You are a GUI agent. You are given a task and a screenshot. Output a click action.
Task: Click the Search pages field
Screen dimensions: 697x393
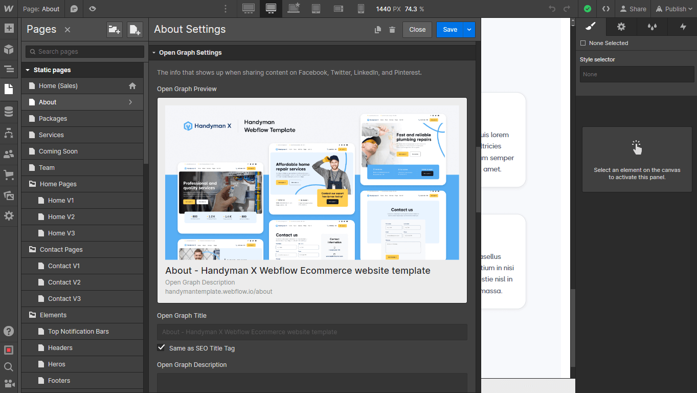pos(85,52)
